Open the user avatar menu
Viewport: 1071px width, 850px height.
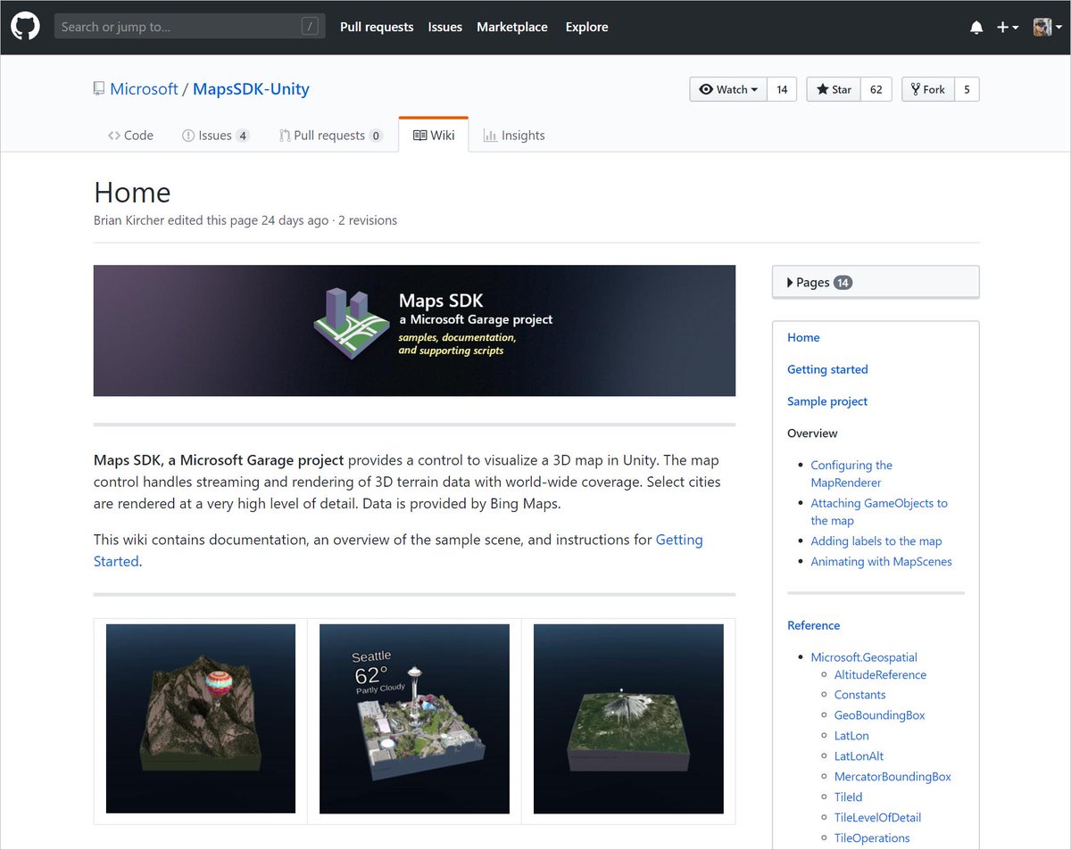pos(1048,28)
